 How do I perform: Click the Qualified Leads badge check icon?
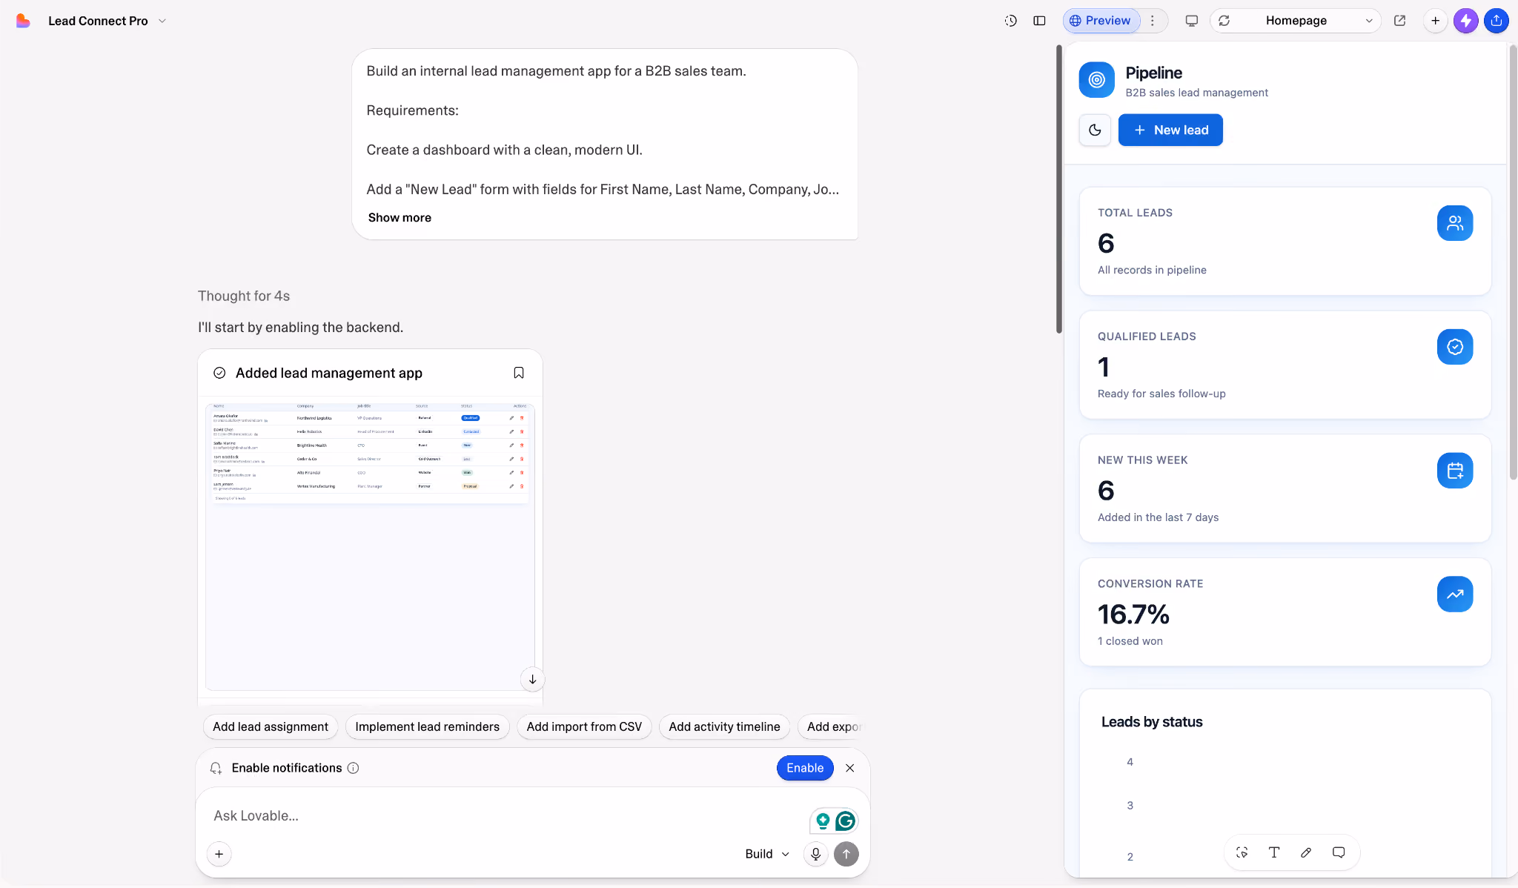pyautogui.click(x=1455, y=347)
